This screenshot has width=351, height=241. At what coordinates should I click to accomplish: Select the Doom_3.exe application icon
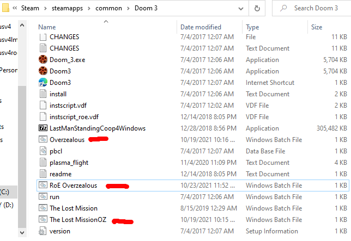(43, 60)
